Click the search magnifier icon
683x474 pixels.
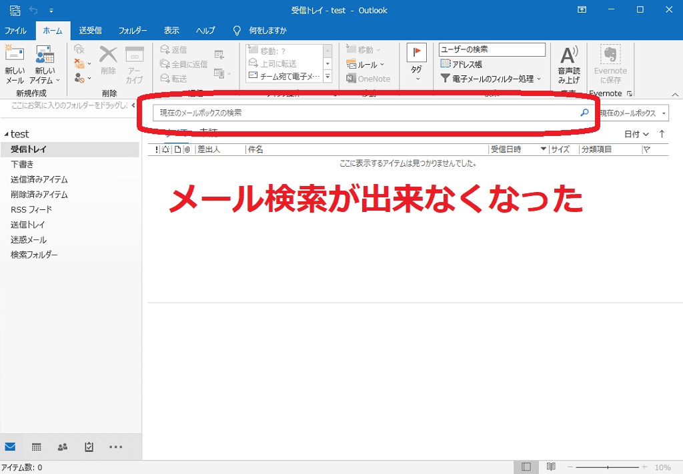point(584,113)
